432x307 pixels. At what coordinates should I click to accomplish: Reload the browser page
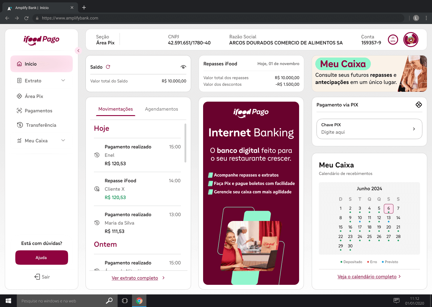pos(26,18)
